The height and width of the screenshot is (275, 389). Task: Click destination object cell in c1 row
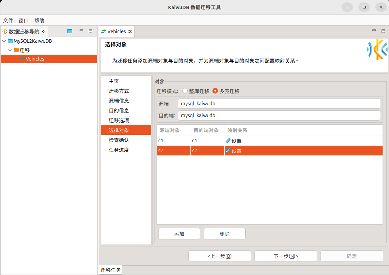[x=207, y=141]
